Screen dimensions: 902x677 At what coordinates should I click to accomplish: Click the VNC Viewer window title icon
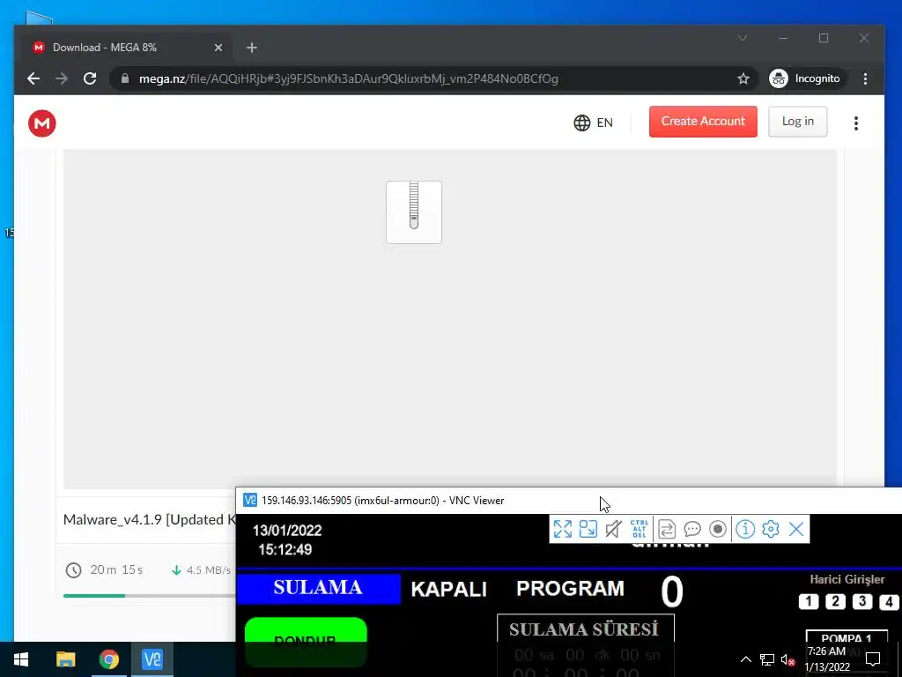pyautogui.click(x=249, y=500)
